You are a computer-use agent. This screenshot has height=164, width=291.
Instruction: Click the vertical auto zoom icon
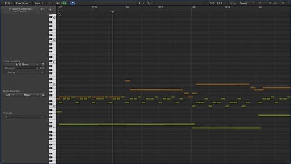[254, 3]
